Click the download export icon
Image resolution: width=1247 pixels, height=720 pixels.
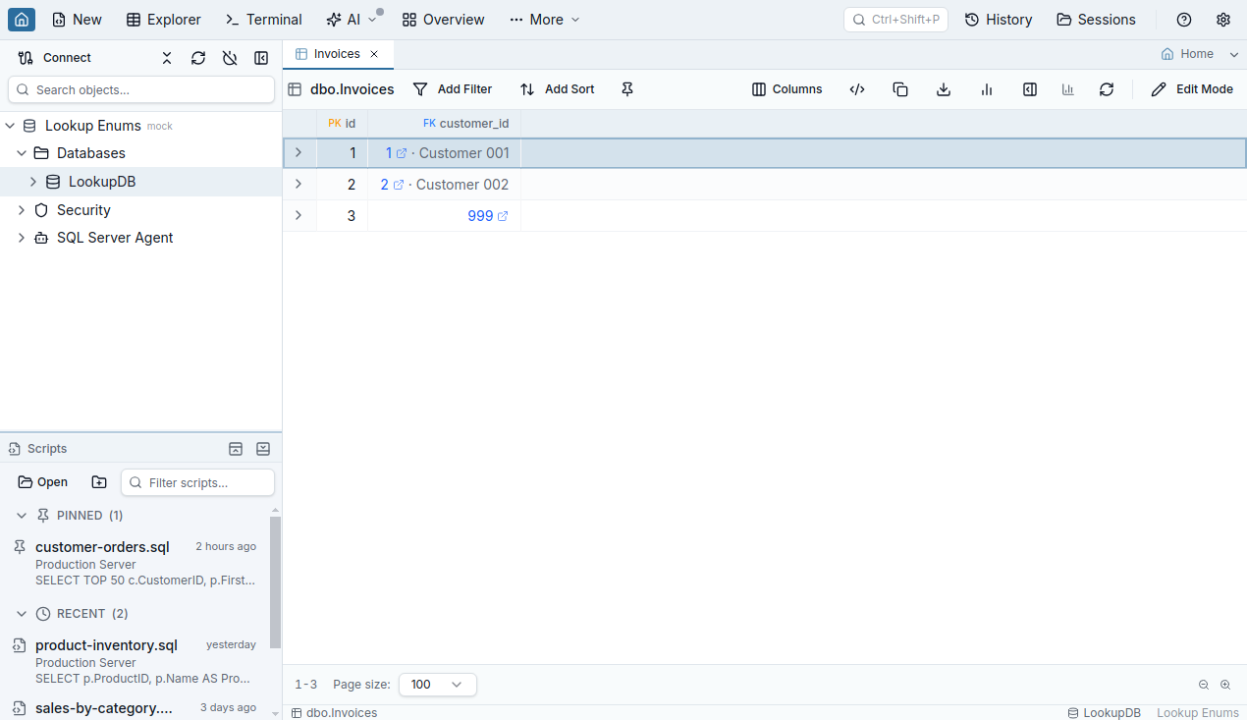(944, 89)
